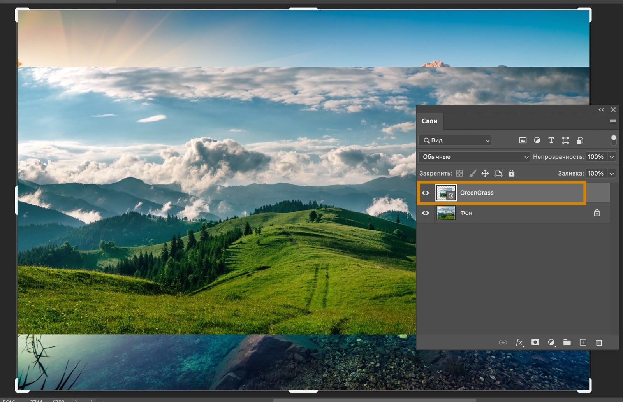Collapse the Layers panel to icons
Screen dimensions: 623x402
click(x=601, y=109)
